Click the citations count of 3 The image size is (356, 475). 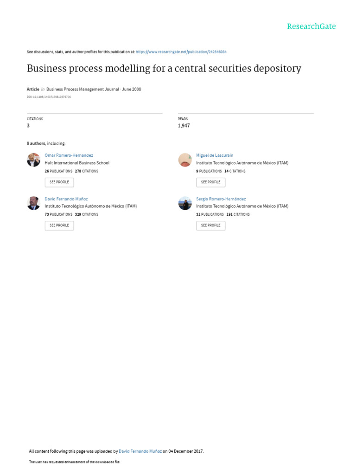pos(28,126)
